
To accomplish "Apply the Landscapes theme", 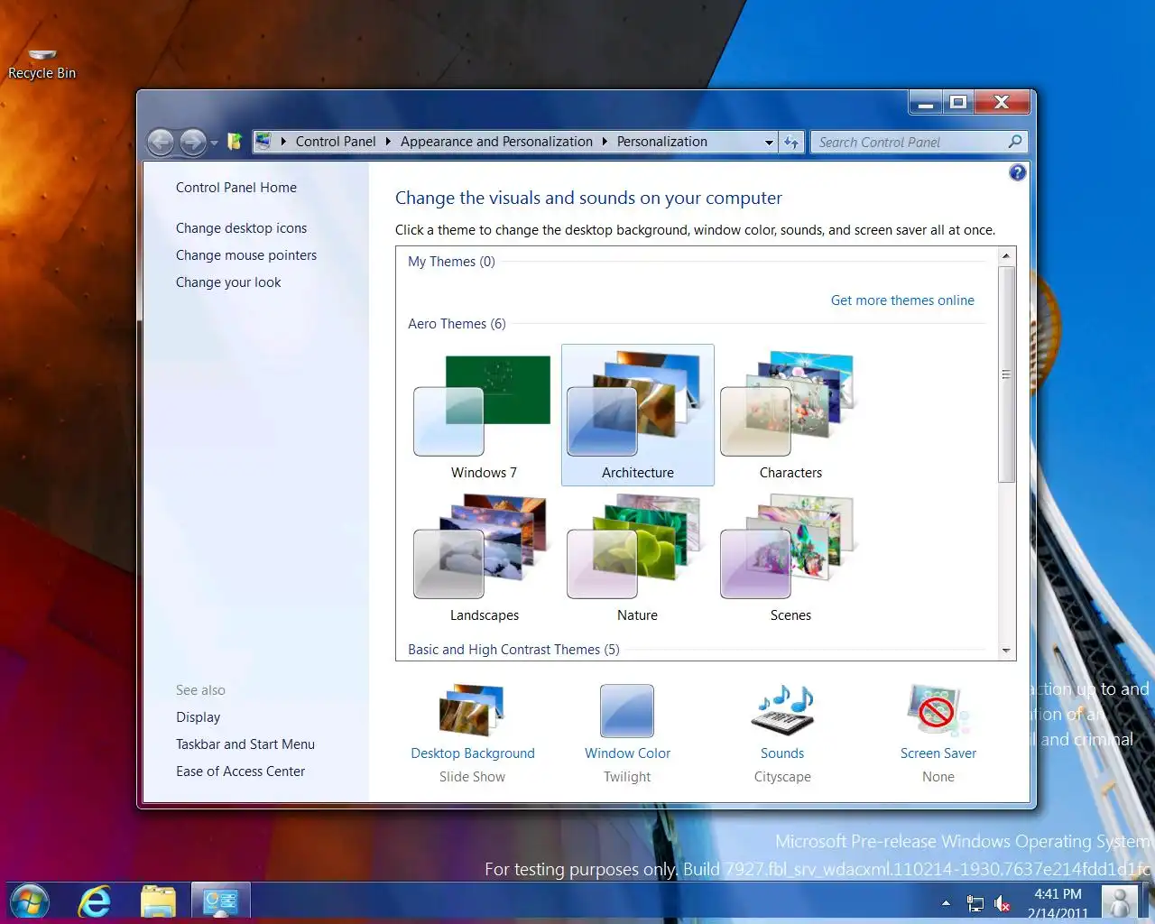I will pos(484,559).
